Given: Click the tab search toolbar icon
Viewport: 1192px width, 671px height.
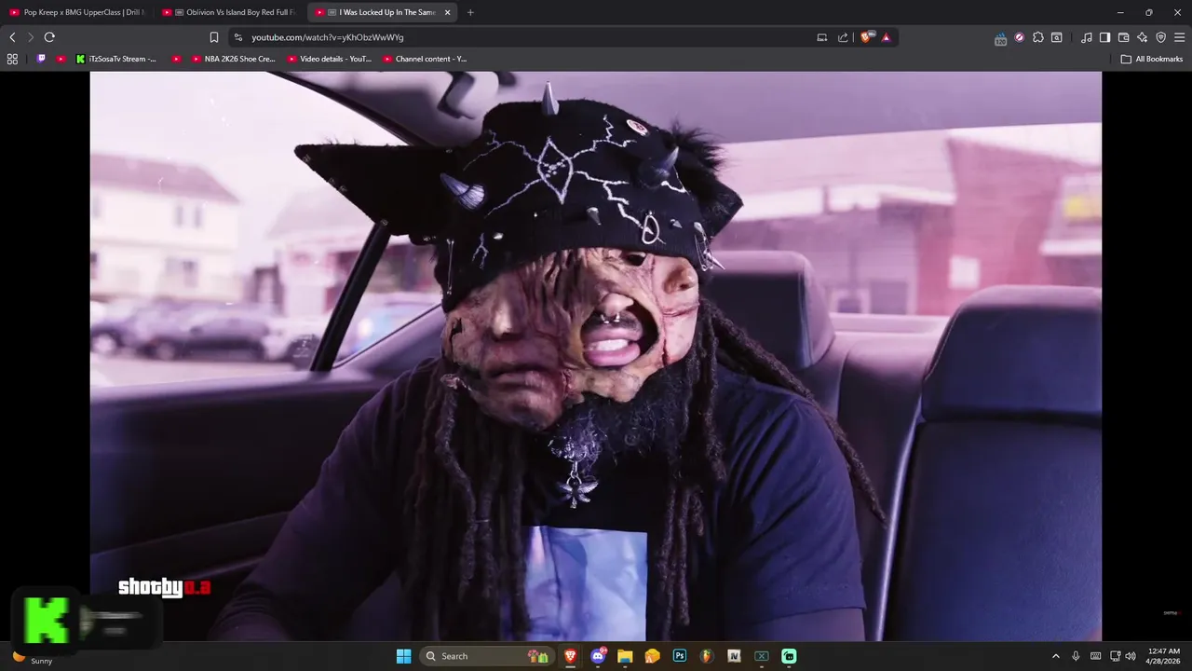Looking at the screenshot, I should 1057,37.
